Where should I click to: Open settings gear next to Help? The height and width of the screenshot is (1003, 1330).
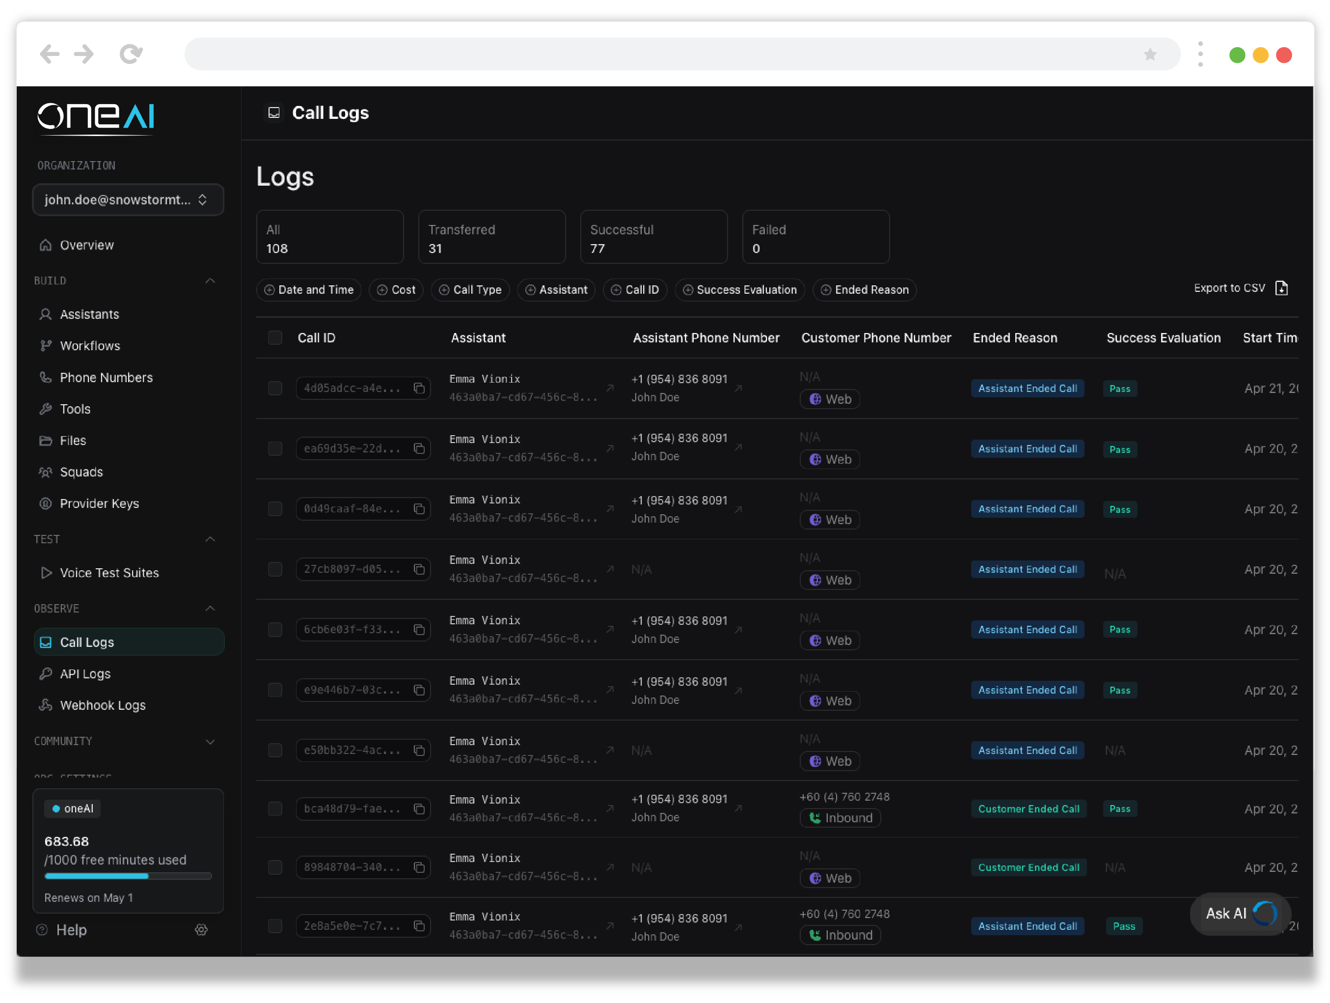201,930
